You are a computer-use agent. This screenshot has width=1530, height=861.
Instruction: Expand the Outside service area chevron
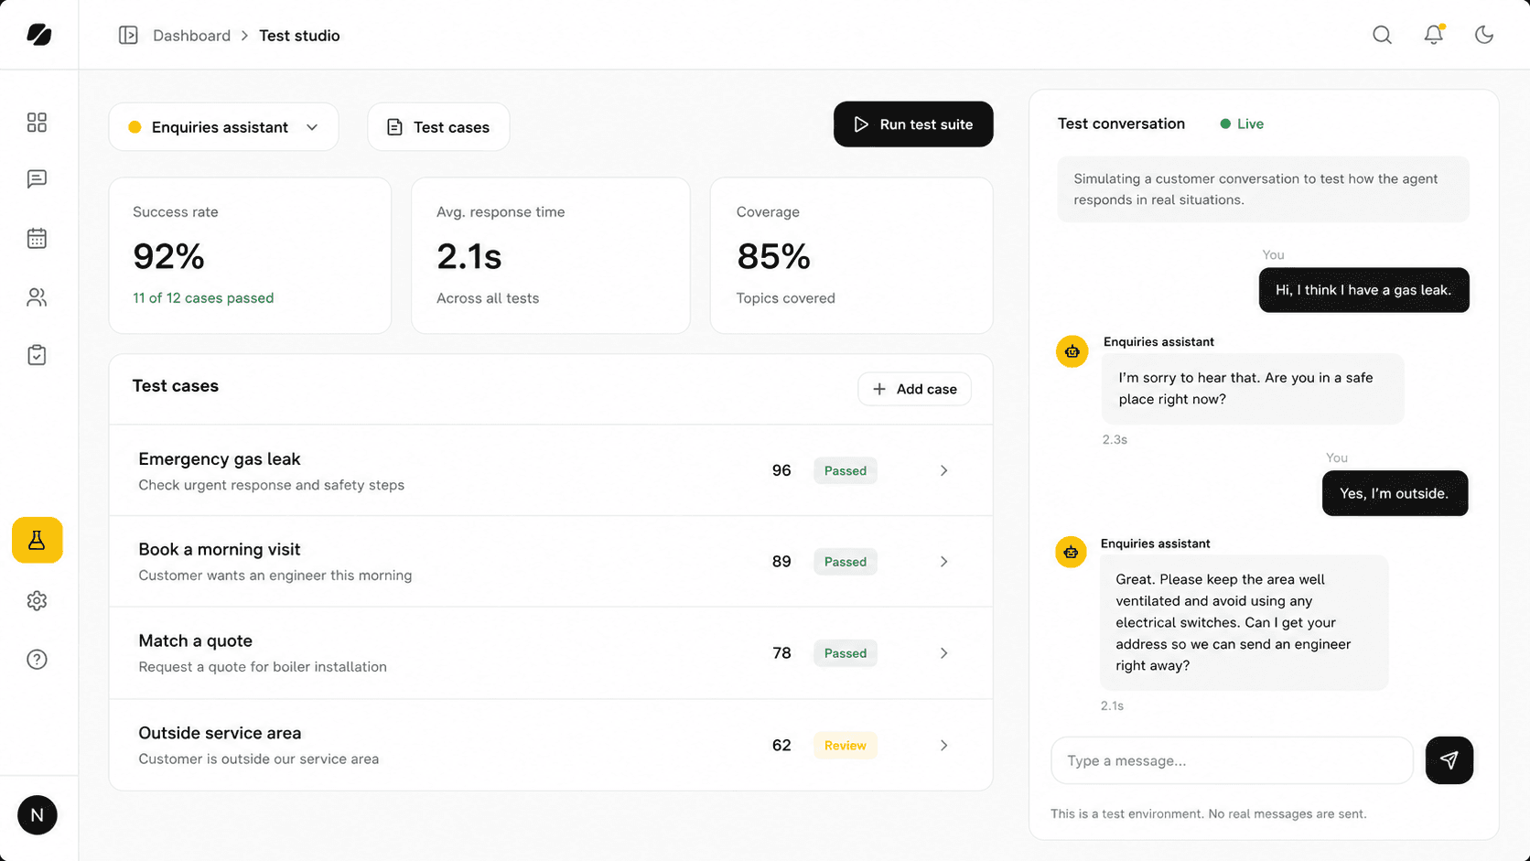click(943, 746)
